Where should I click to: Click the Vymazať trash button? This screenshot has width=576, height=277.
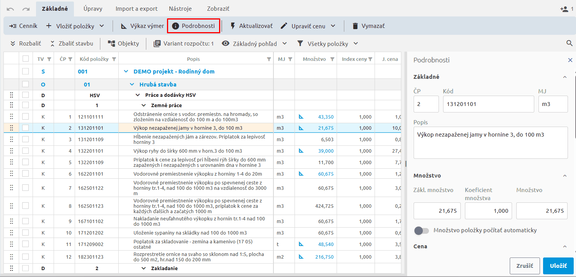tap(368, 26)
